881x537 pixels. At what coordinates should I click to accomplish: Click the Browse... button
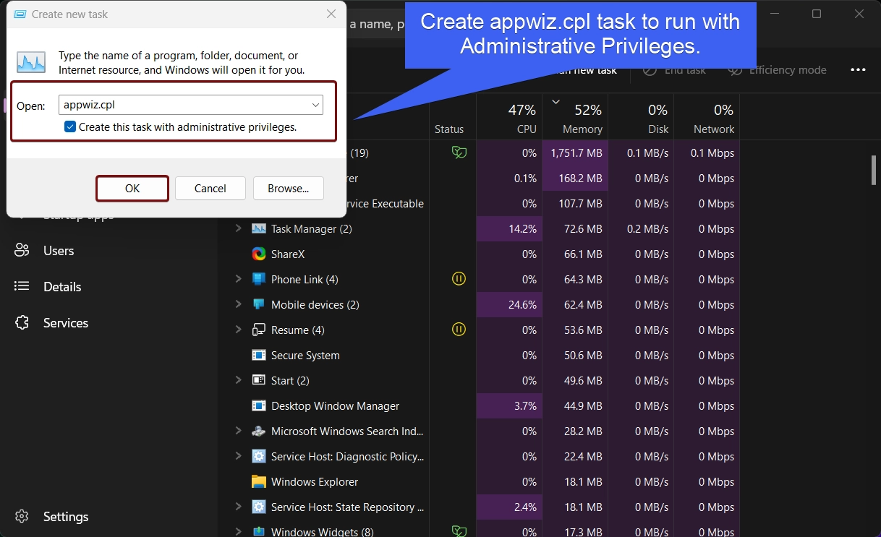(x=289, y=189)
